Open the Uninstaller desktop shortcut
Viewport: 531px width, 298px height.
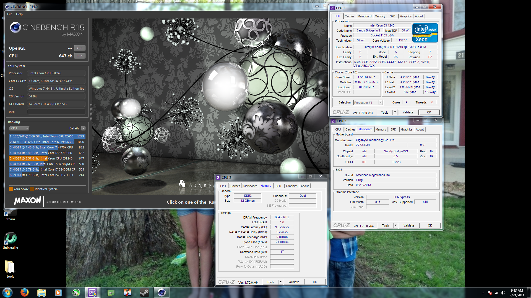click(x=11, y=241)
